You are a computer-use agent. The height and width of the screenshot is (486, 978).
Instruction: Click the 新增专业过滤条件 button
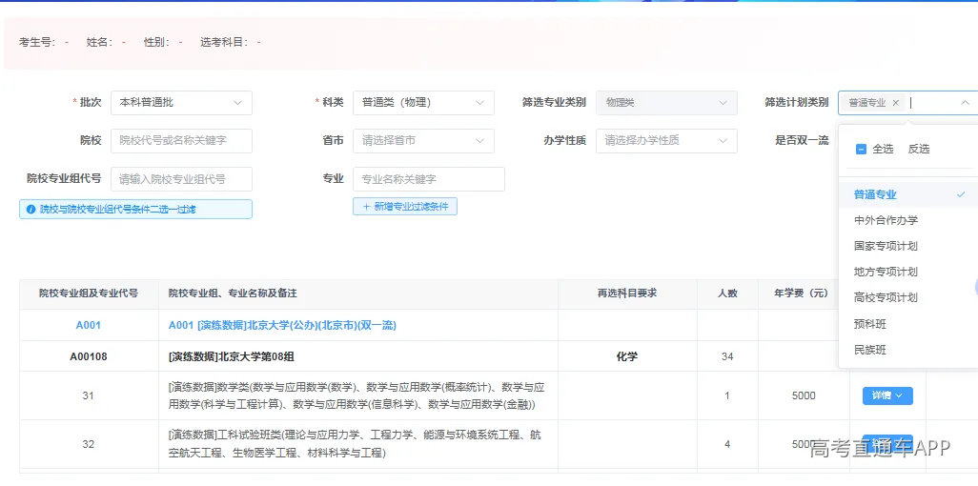405,207
